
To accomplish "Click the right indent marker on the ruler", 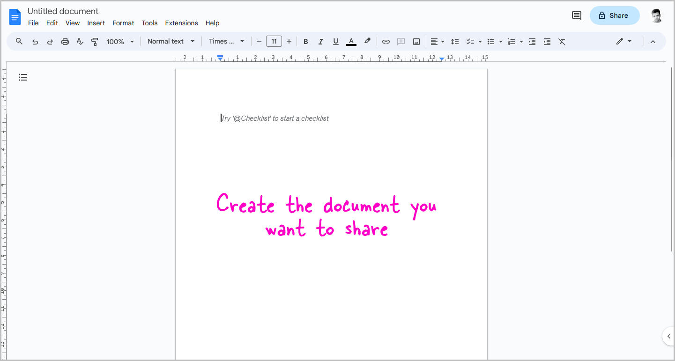I will pyautogui.click(x=442, y=59).
